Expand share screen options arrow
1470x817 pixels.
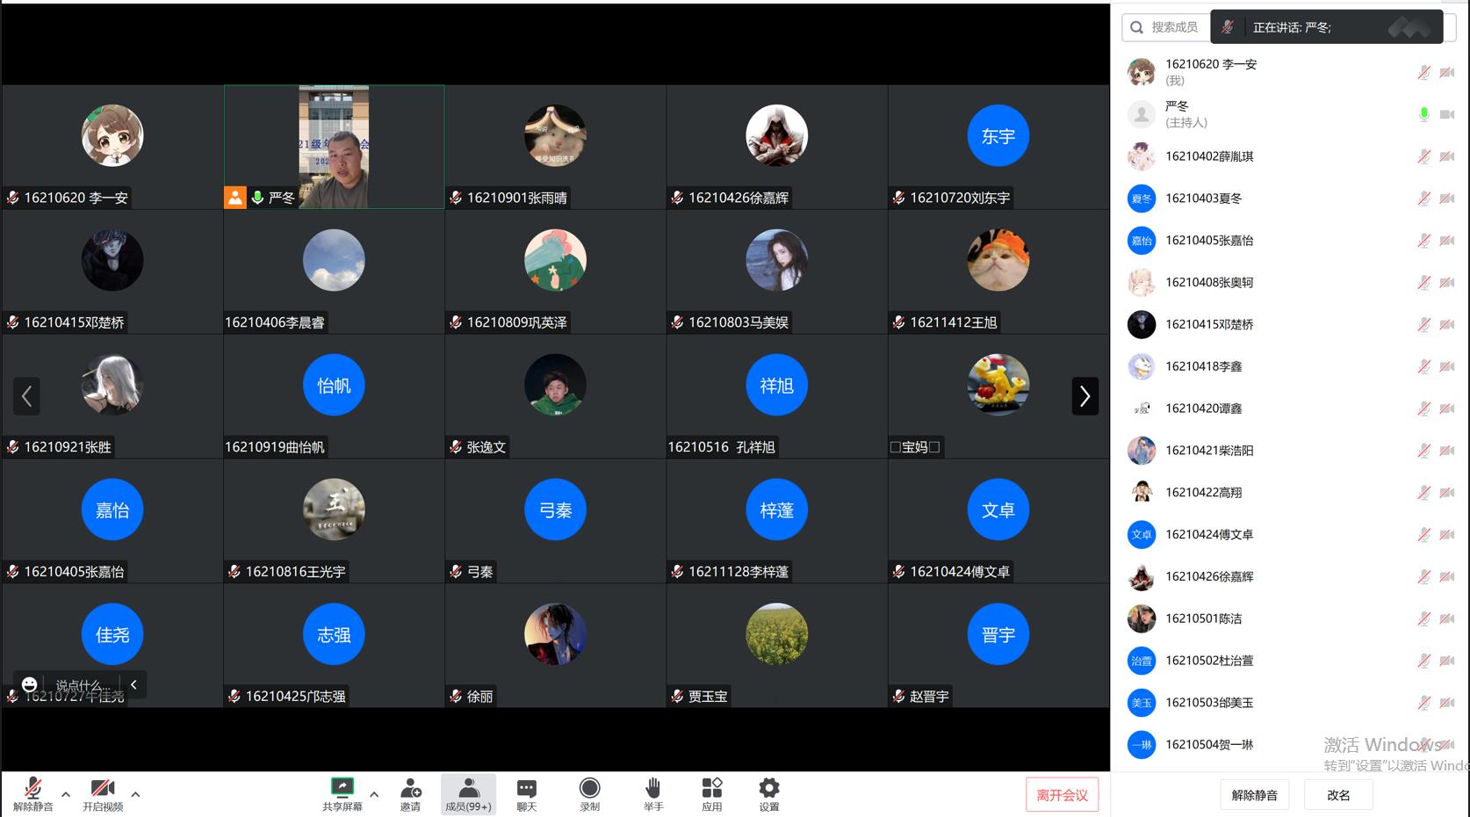tap(374, 794)
